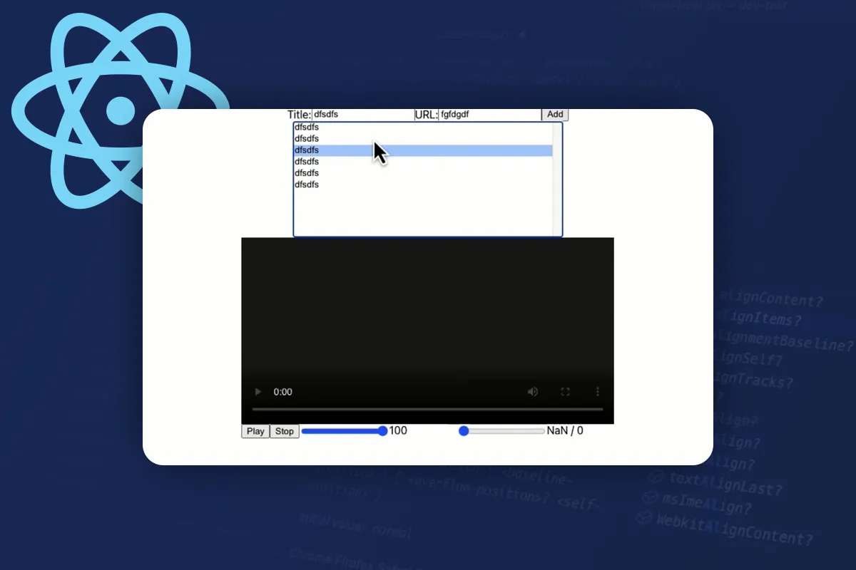Click the black video display area
856x570 pixels.
coord(428,331)
